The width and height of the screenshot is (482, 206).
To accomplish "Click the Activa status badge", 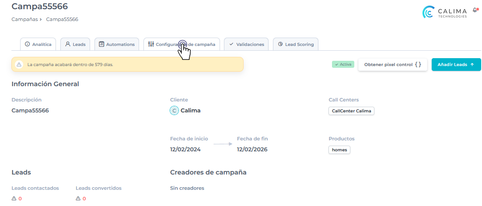I will [x=343, y=64].
